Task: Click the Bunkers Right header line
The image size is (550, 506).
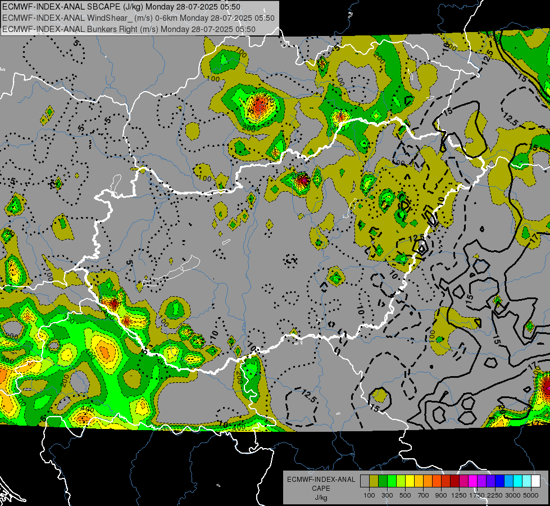Action: pyautogui.click(x=129, y=29)
